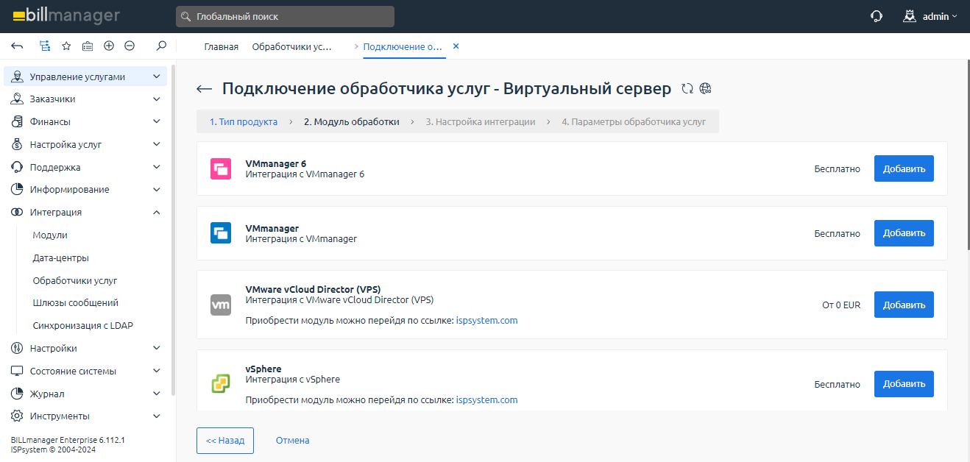
Task: Click the admin user avatar icon
Action: [910, 15]
